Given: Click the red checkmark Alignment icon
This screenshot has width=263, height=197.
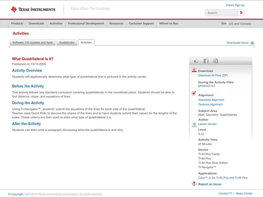Looking at the screenshot, I should coord(194,93).
